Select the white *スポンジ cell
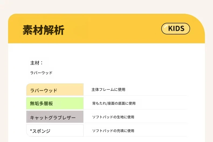The width and height of the screenshot is (213, 142). click(55, 131)
